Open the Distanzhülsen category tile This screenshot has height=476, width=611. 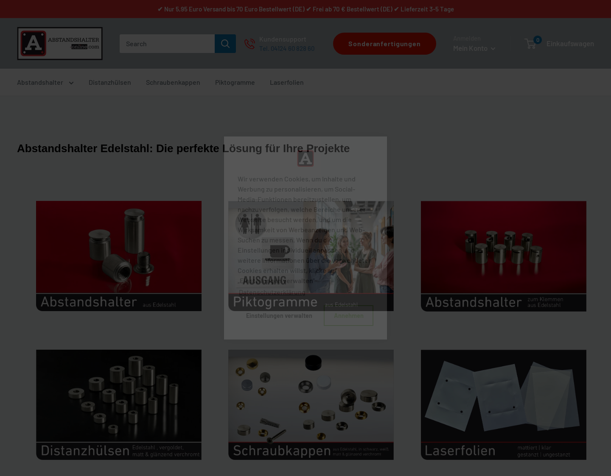(119, 405)
